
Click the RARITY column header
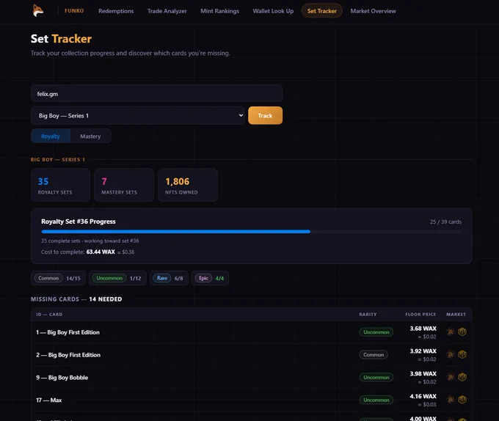[368, 314]
